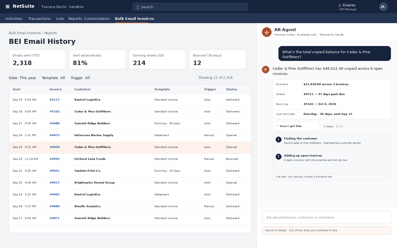The width and height of the screenshot is (397, 248).
Task: Open the Activities menu
Action: click(x=14, y=19)
